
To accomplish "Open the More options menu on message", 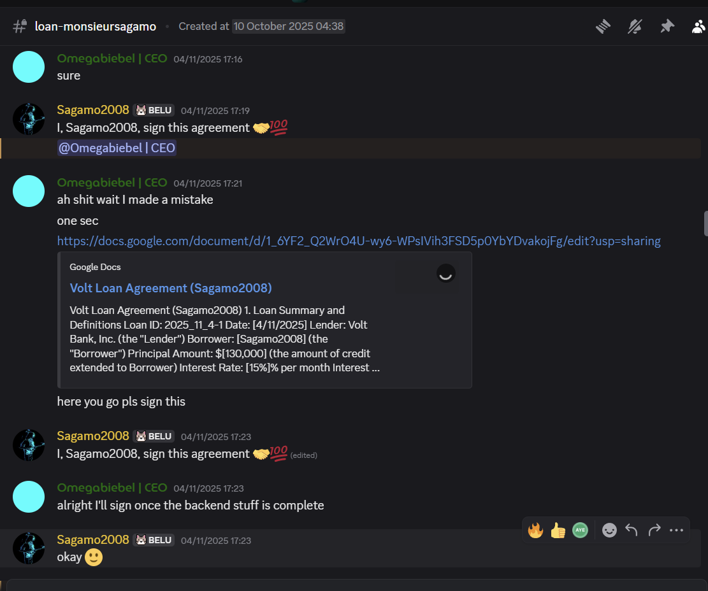I will pyautogui.click(x=676, y=530).
